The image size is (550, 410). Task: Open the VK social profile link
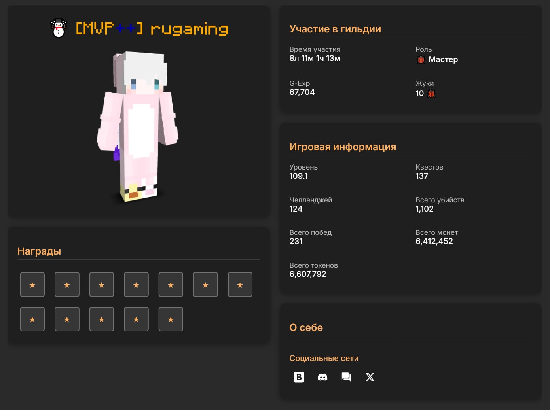pos(299,377)
